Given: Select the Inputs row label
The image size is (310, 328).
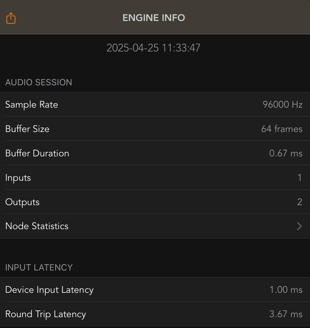Looking at the screenshot, I should (x=18, y=178).
